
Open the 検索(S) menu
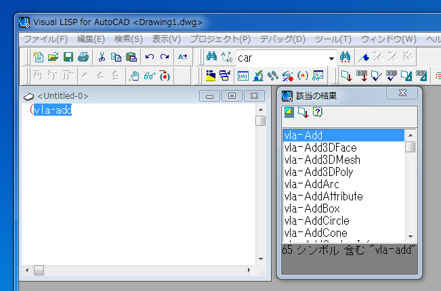tap(129, 39)
